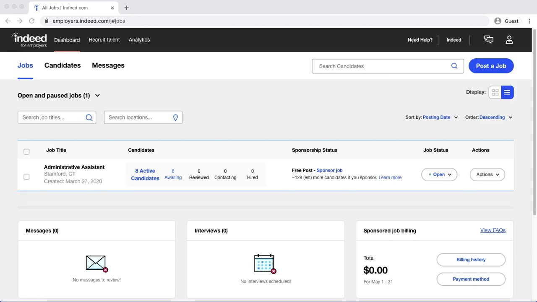
Task: Click the 8 Awaiting candidates link
Action: pyautogui.click(x=173, y=174)
